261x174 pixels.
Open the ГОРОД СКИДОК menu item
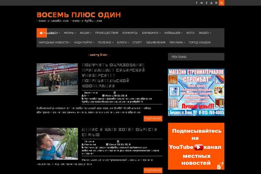coord(200,43)
